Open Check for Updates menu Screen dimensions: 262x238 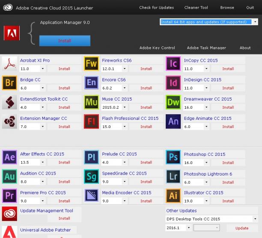pos(156,8)
